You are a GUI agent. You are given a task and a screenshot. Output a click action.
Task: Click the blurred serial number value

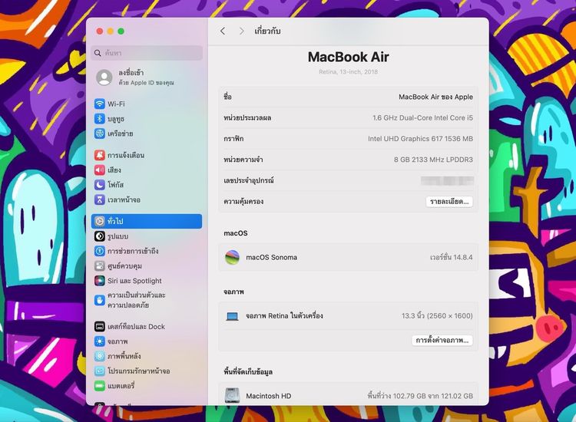click(447, 180)
